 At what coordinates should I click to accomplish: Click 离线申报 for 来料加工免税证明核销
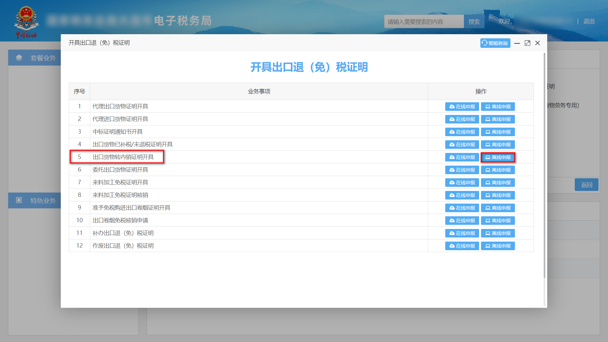pyautogui.click(x=498, y=195)
